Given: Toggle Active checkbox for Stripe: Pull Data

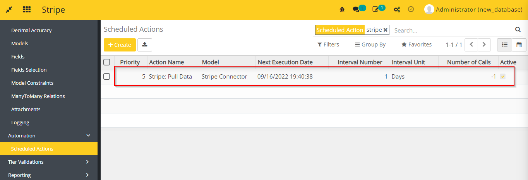Looking at the screenshot, I should click(x=503, y=77).
